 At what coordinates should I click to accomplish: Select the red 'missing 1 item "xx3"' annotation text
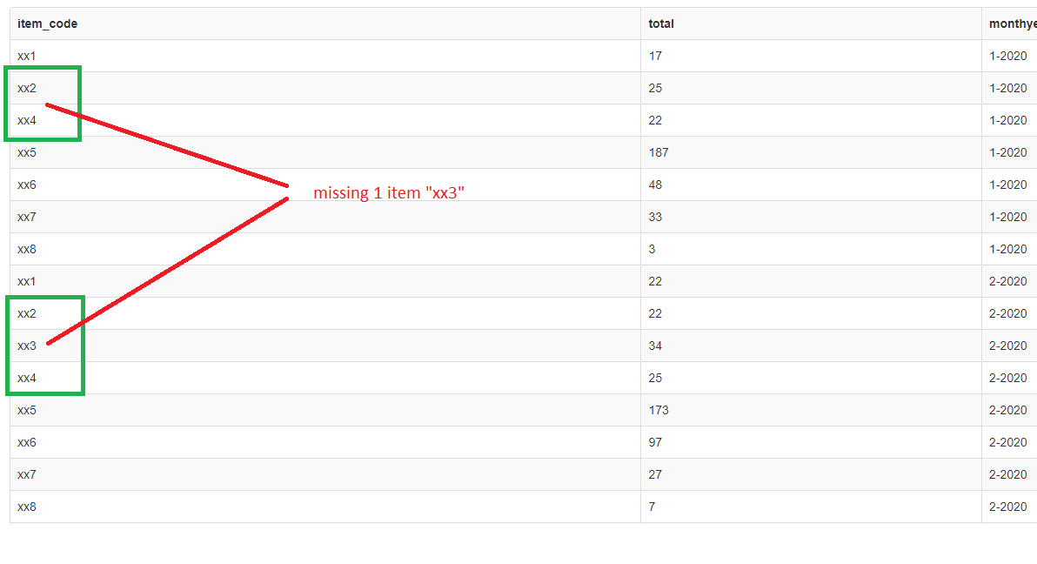389,192
